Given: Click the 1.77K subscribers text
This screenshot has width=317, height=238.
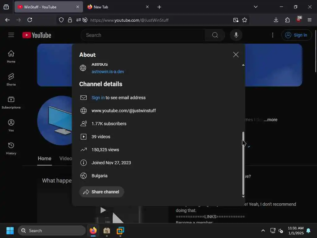Looking at the screenshot, I should click(x=109, y=124).
